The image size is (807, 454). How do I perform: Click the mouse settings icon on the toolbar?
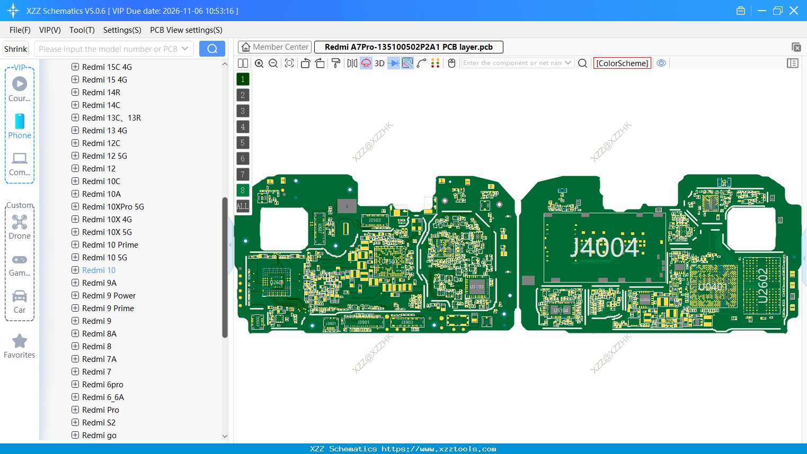[451, 63]
